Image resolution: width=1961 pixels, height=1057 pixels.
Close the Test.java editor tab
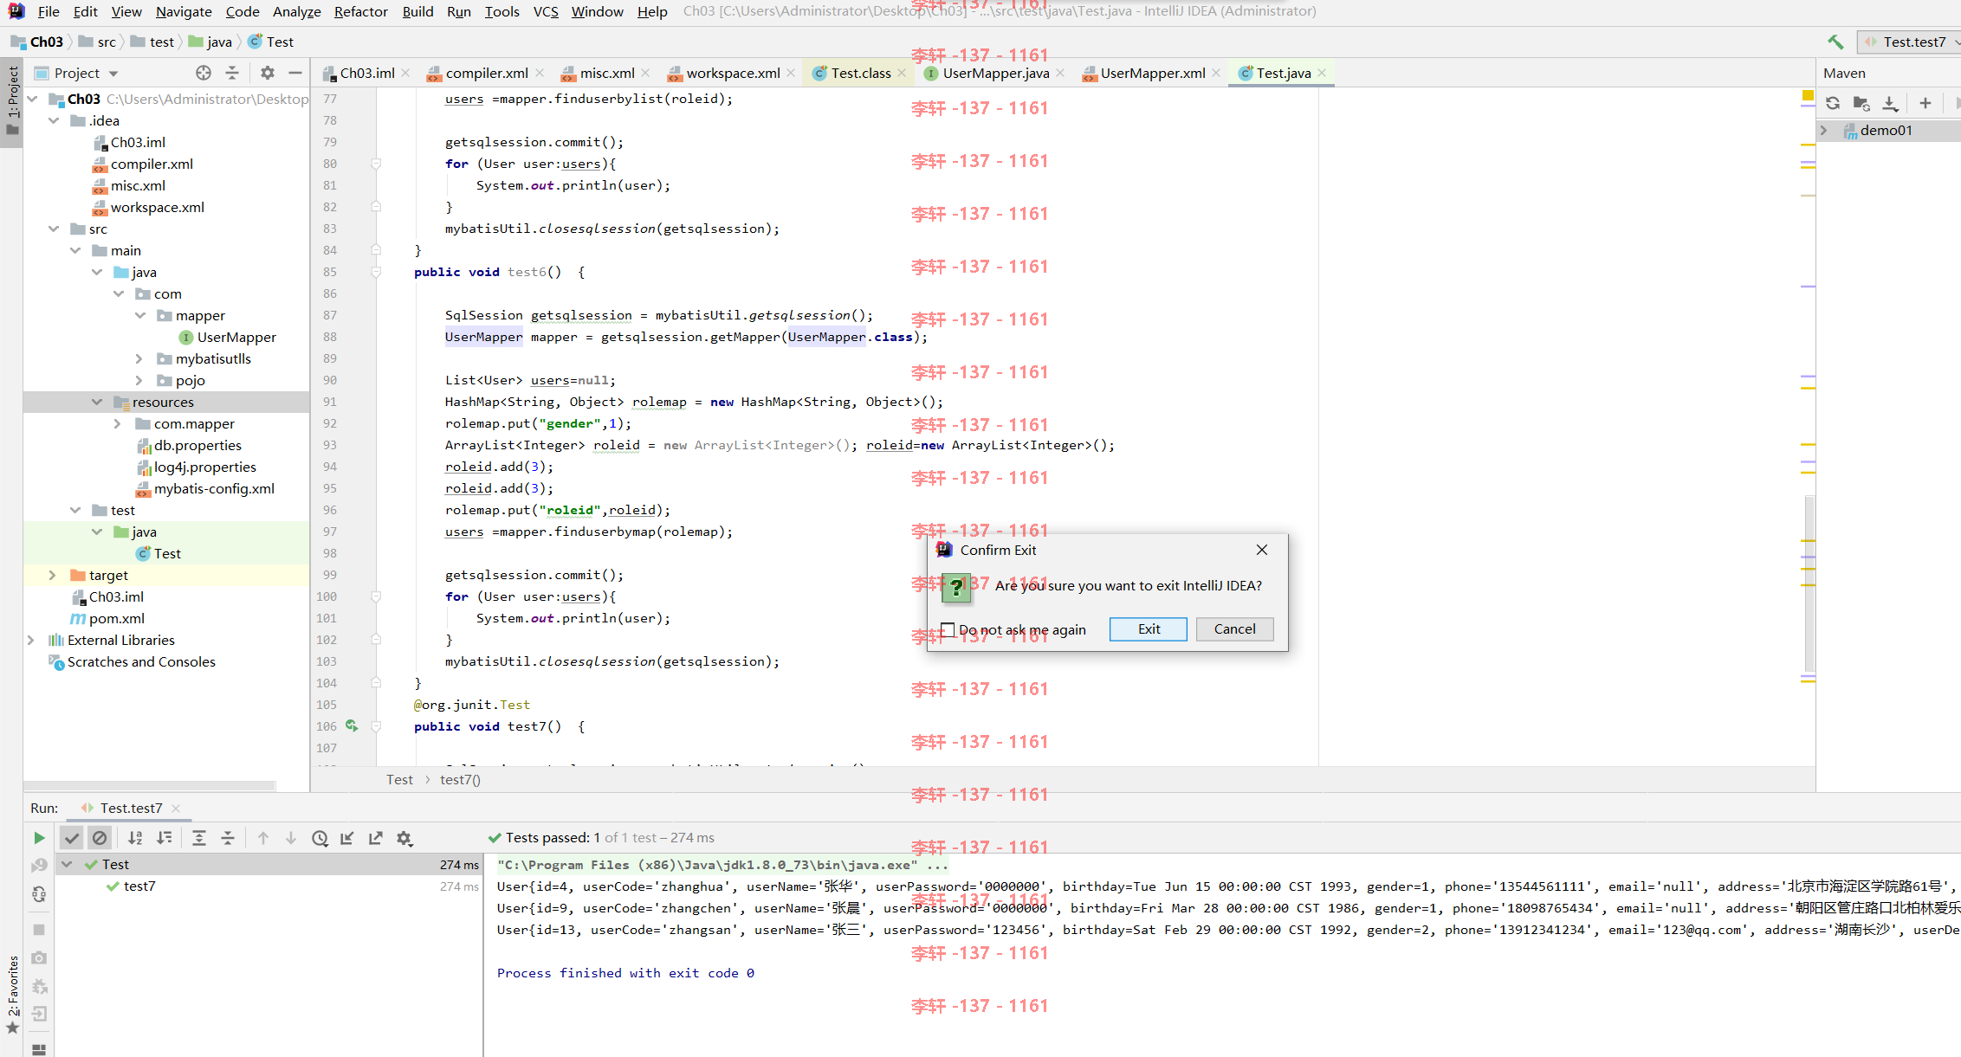pyautogui.click(x=1322, y=73)
